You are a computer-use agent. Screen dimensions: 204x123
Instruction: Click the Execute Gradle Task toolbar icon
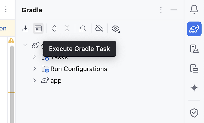pyautogui.click(x=38, y=28)
